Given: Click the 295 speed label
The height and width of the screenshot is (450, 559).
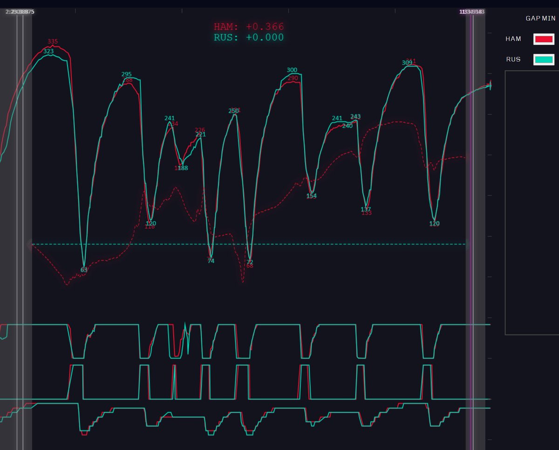Looking at the screenshot, I should pos(126,75).
